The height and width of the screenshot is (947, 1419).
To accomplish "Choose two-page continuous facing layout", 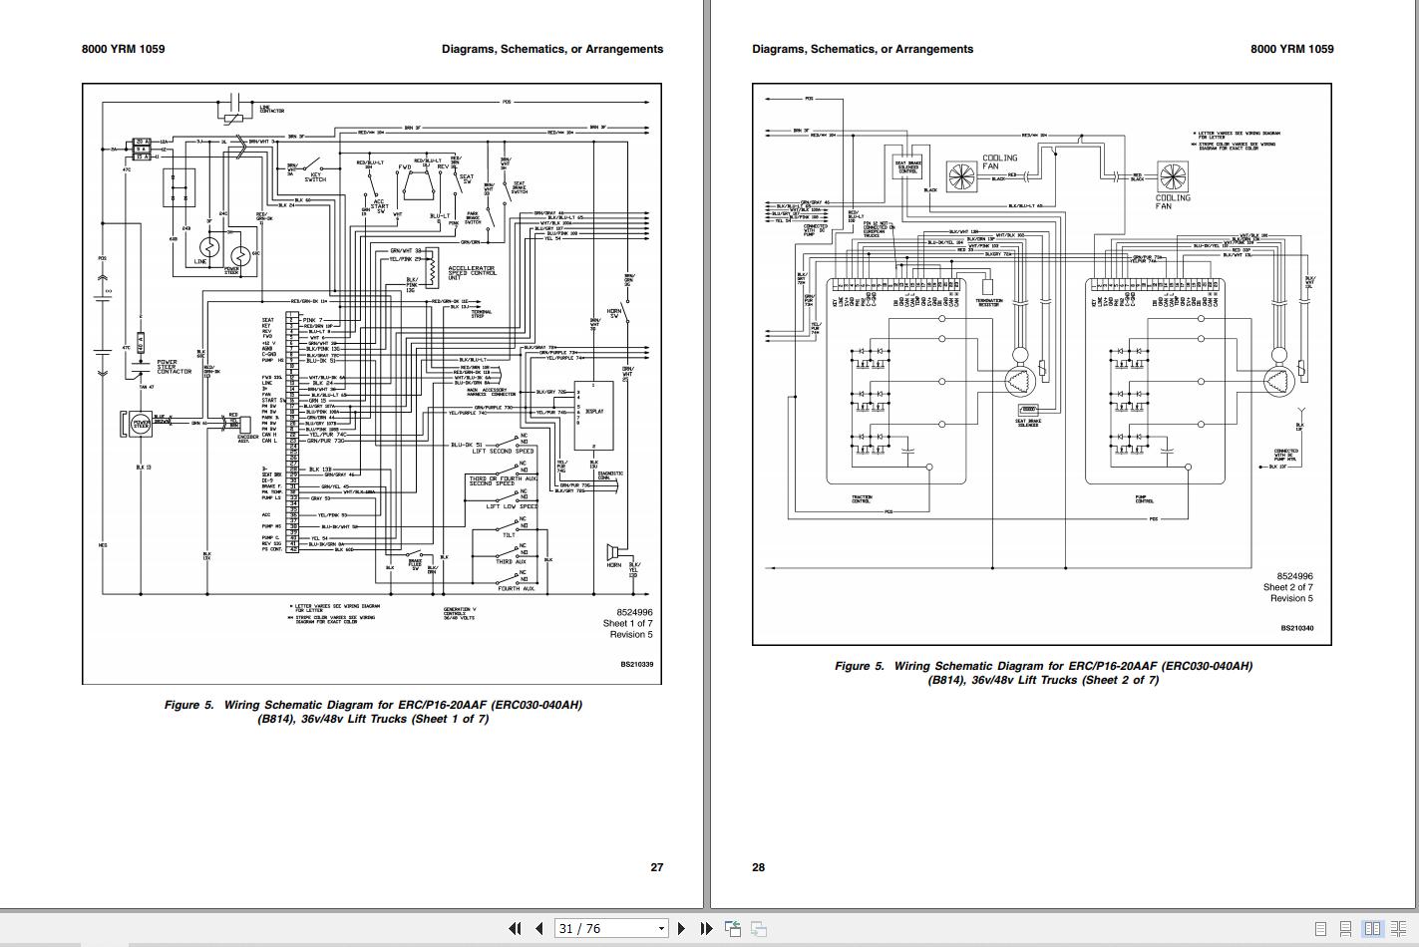I will pos(1398,929).
